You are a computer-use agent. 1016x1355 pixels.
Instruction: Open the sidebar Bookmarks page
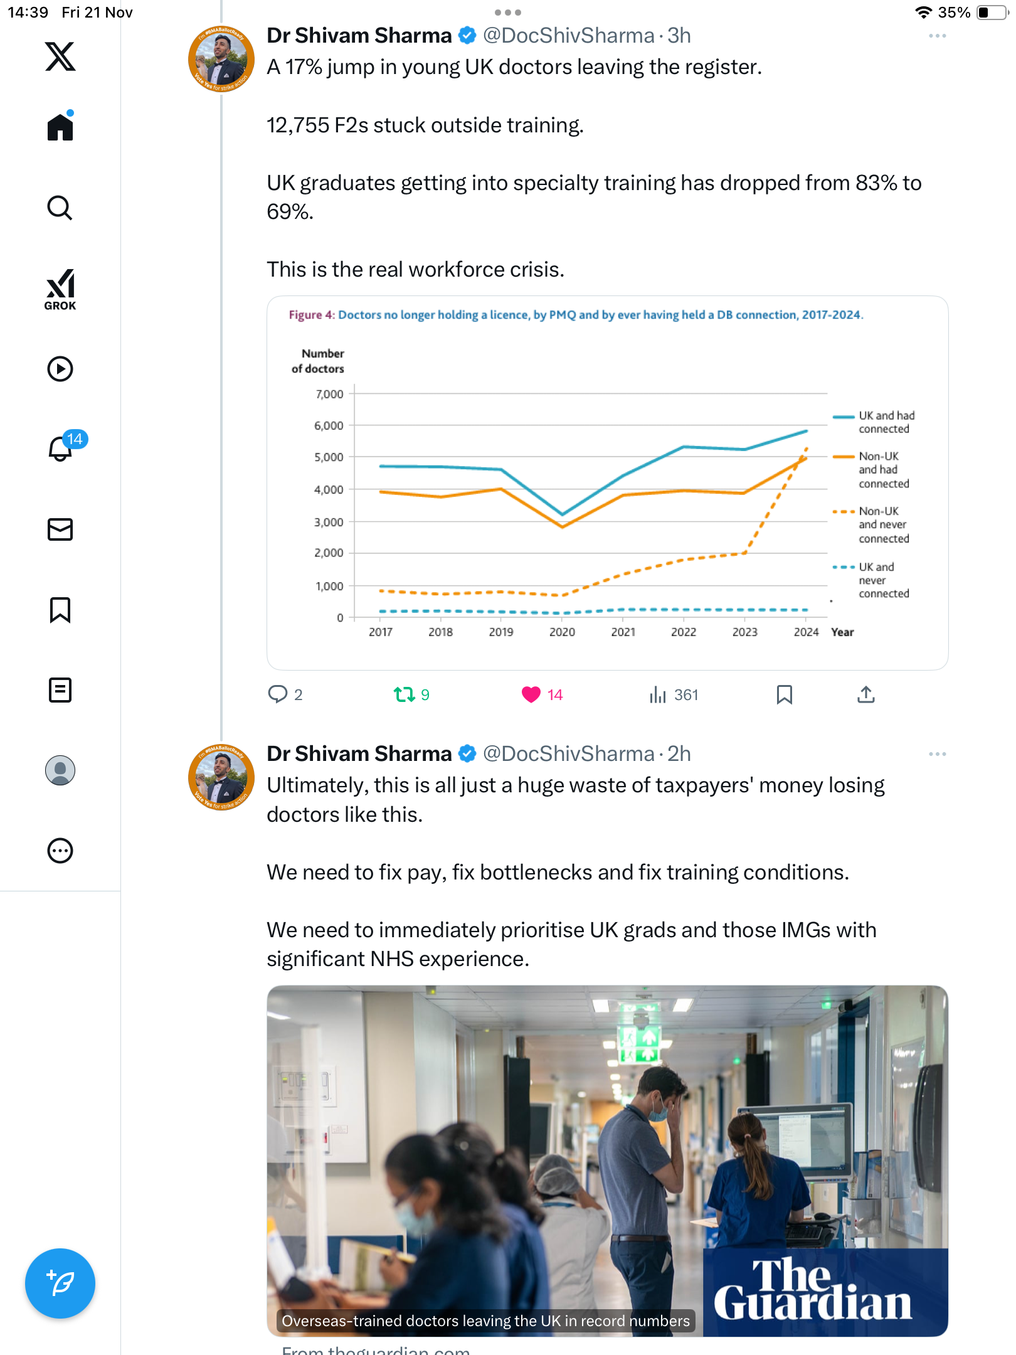60,610
